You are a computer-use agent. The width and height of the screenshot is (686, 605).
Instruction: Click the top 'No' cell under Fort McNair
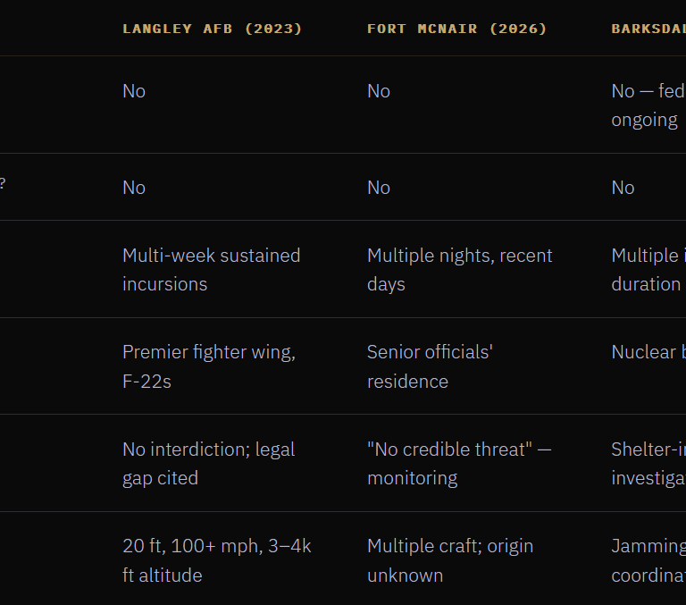pos(379,91)
